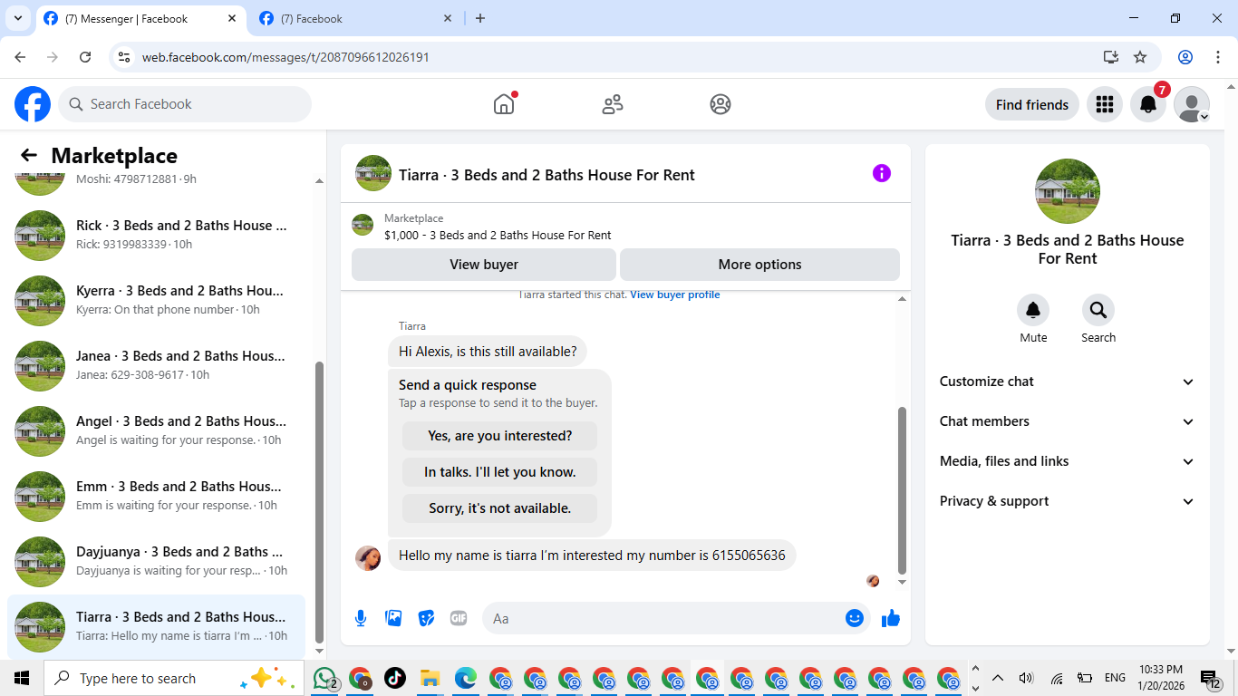The width and height of the screenshot is (1238, 696).
Task: Click the Search icon in chat details panel
Action: [x=1098, y=311]
